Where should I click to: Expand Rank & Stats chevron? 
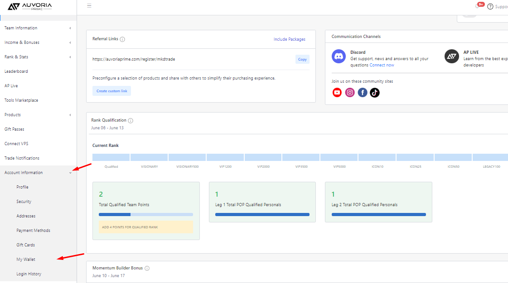[x=70, y=57]
